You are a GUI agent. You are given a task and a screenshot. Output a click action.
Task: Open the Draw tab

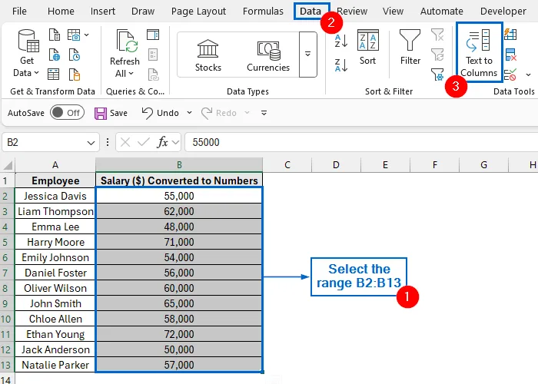143,12
